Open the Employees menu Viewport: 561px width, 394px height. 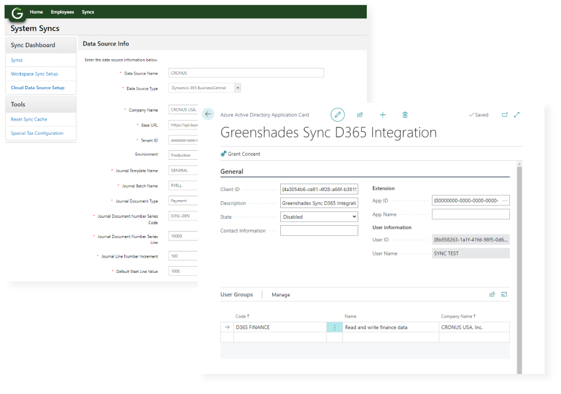(62, 12)
